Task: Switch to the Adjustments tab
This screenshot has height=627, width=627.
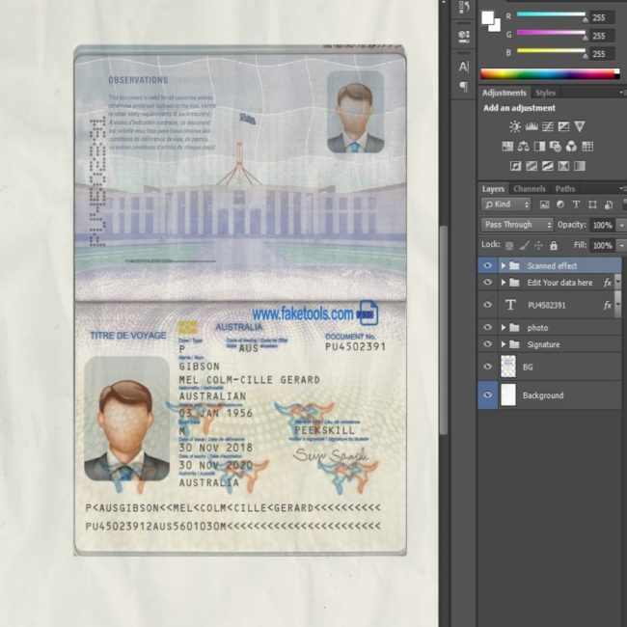Action: click(x=504, y=94)
